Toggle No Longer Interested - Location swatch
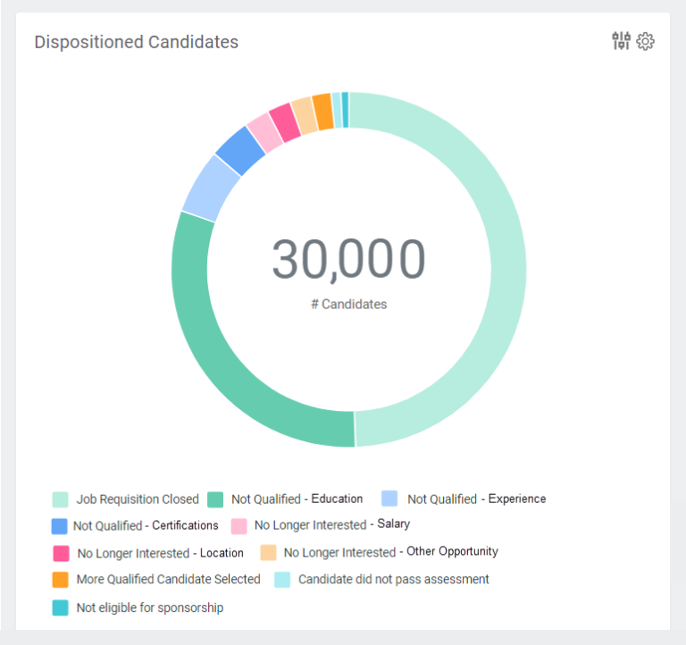 click(x=61, y=553)
